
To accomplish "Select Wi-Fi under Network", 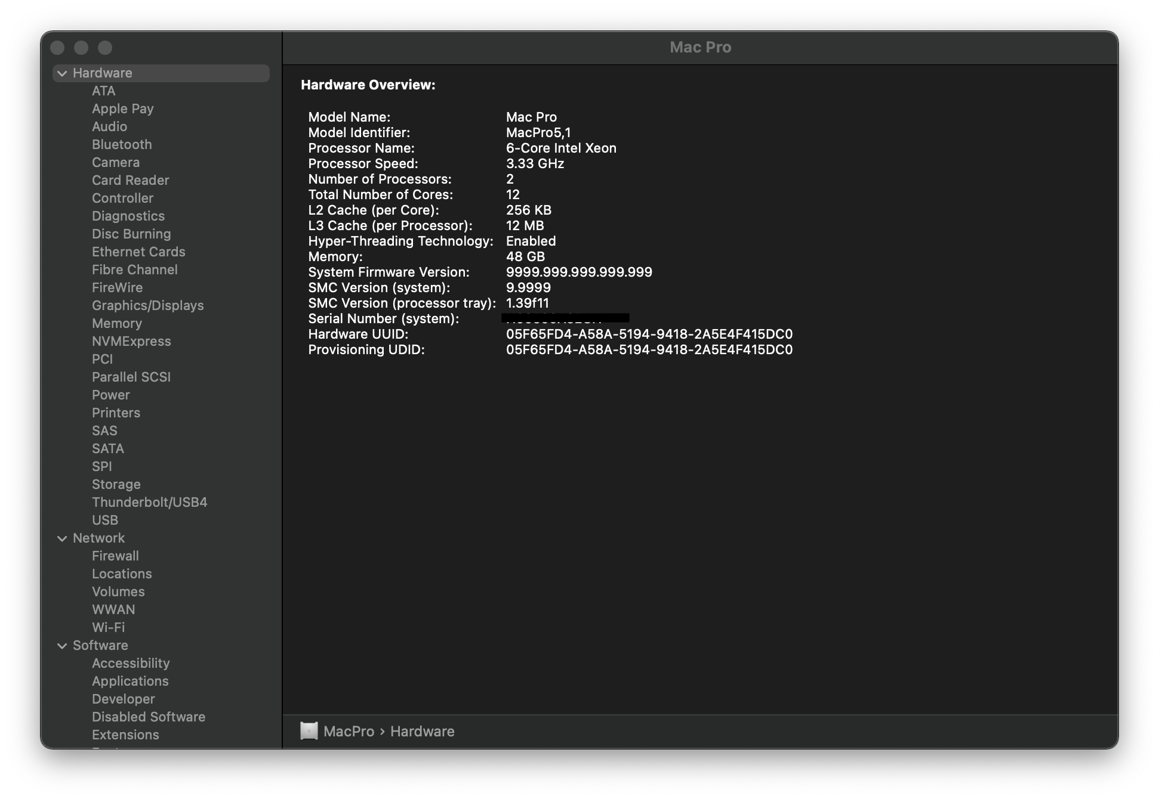I will (x=108, y=627).
